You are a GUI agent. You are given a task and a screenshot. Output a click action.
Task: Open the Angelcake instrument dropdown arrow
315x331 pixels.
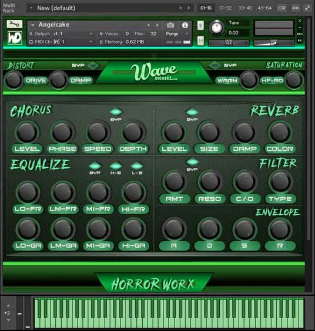click(32, 25)
